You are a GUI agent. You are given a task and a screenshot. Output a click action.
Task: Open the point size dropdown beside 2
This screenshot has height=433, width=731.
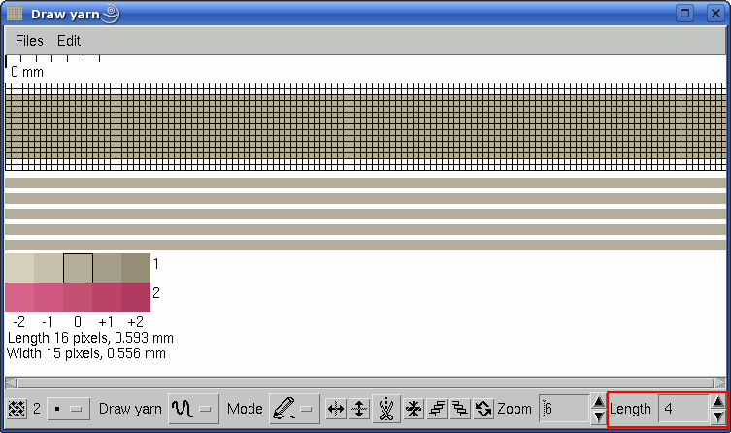click(x=67, y=409)
